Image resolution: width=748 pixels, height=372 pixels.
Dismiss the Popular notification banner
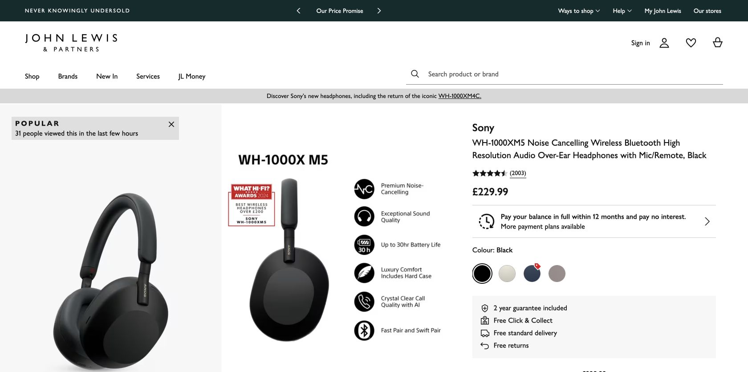click(x=171, y=124)
